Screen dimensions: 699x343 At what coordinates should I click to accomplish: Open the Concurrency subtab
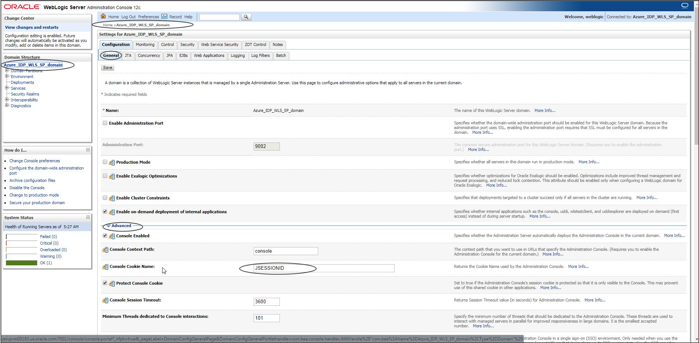coord(149,56)
